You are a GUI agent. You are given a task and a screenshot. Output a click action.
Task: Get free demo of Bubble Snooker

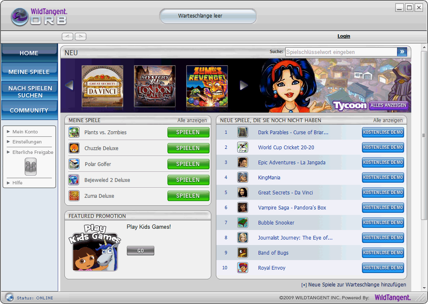pyautogui.click(x=383, y=223)
